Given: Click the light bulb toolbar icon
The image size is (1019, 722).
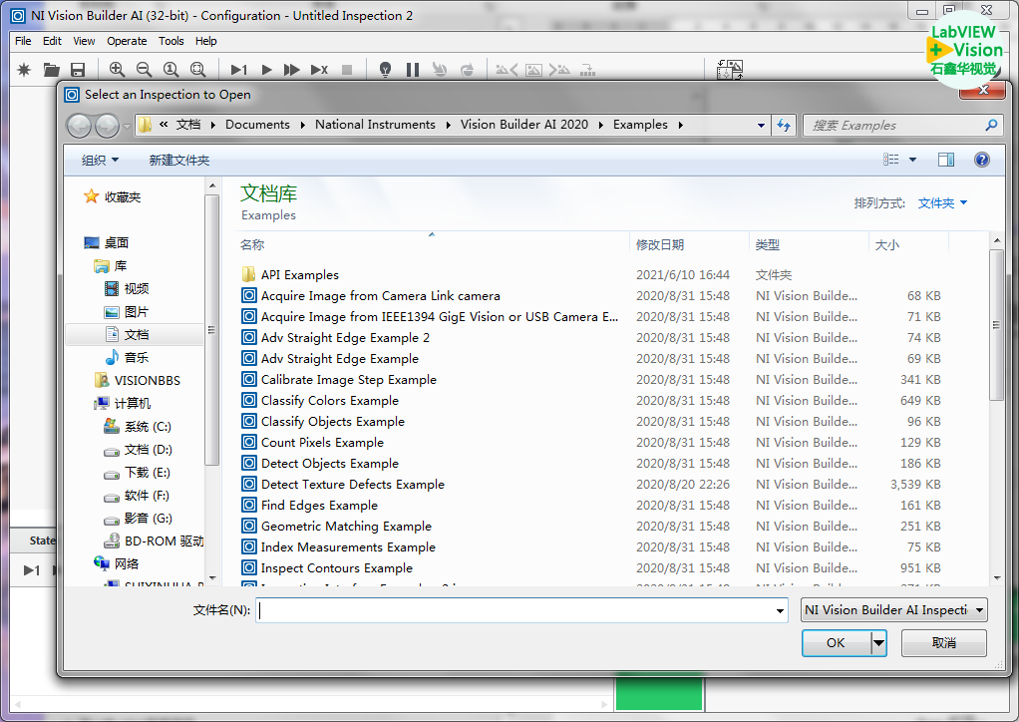Looking at the screenshot, I should tap(385, 70).
